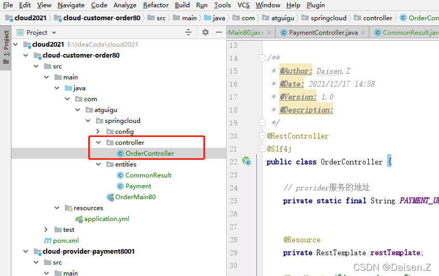Hide the Project panel with minus icon
Viewport: 439px width, 276px height.
point(219,32)
